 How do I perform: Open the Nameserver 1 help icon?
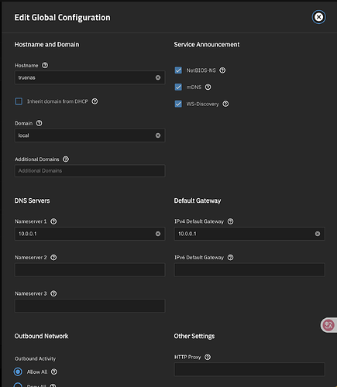[53, 221]
